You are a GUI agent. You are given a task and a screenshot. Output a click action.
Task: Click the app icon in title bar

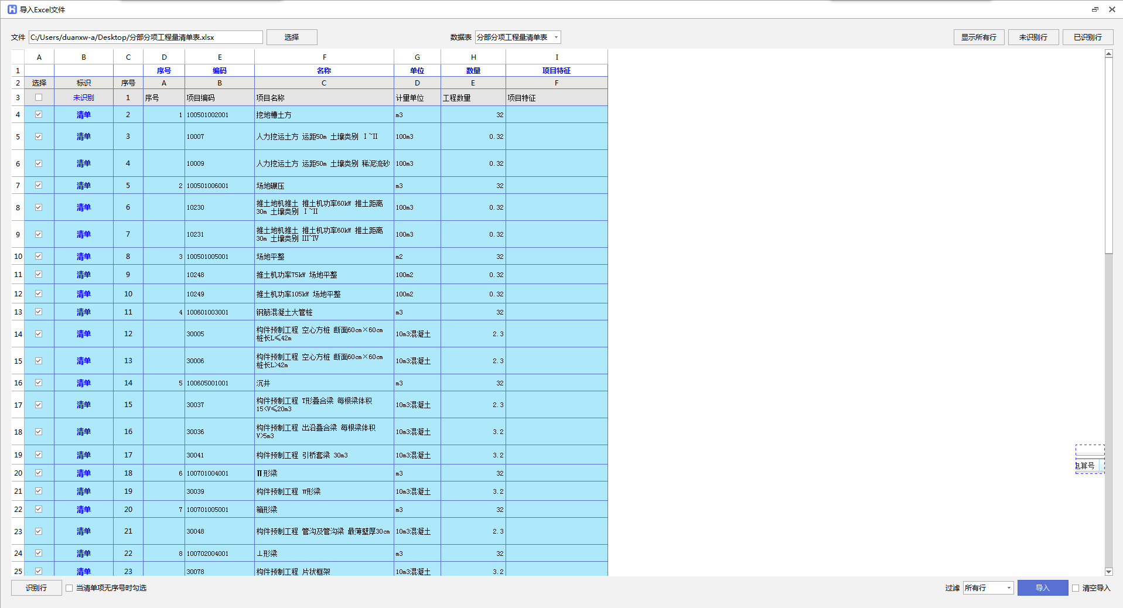pyautogui.click(x=12, y=9)
